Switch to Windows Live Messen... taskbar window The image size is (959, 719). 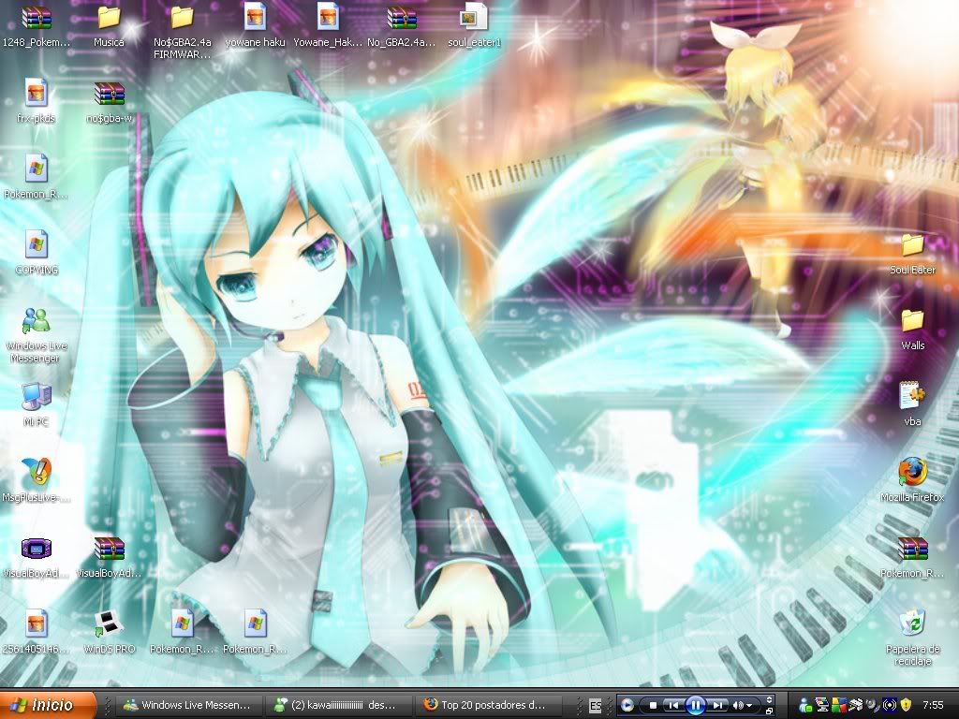click(187, 706)
